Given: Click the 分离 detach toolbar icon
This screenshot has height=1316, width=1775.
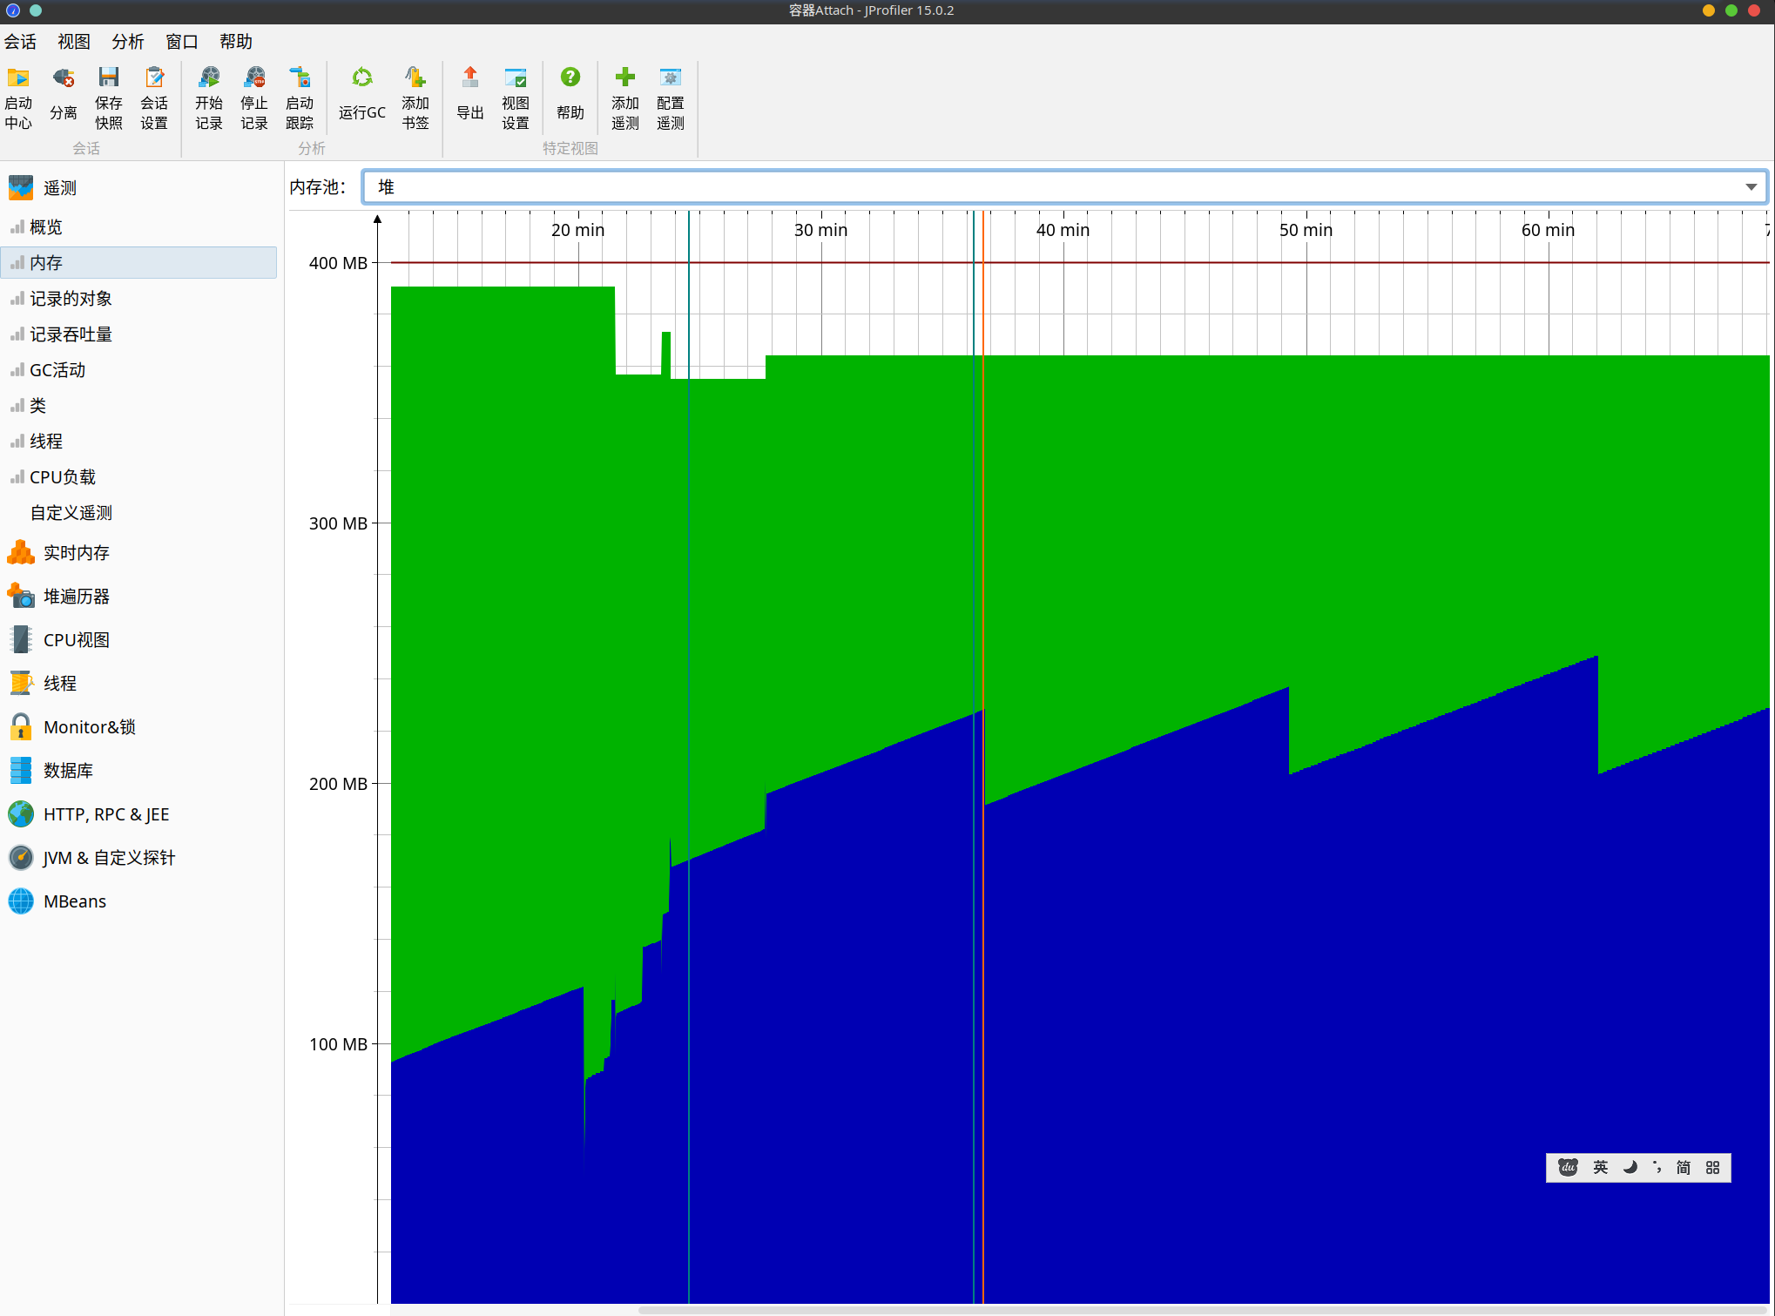Looking at the screenshot, I should point(63,78).
